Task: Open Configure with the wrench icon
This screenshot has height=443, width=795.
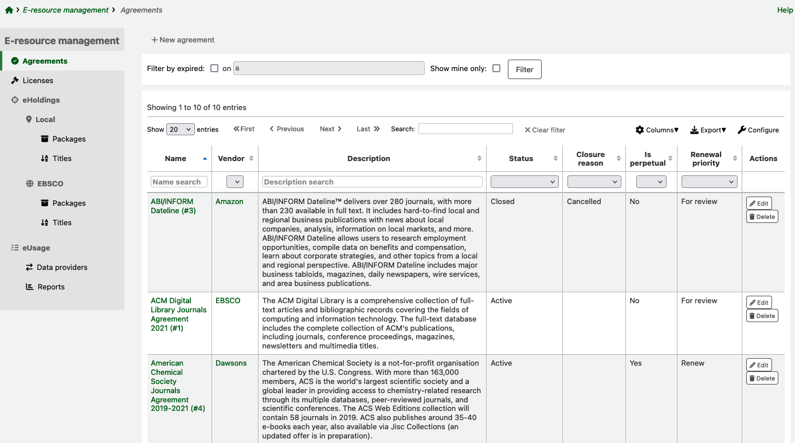Action: pos(742,130)
